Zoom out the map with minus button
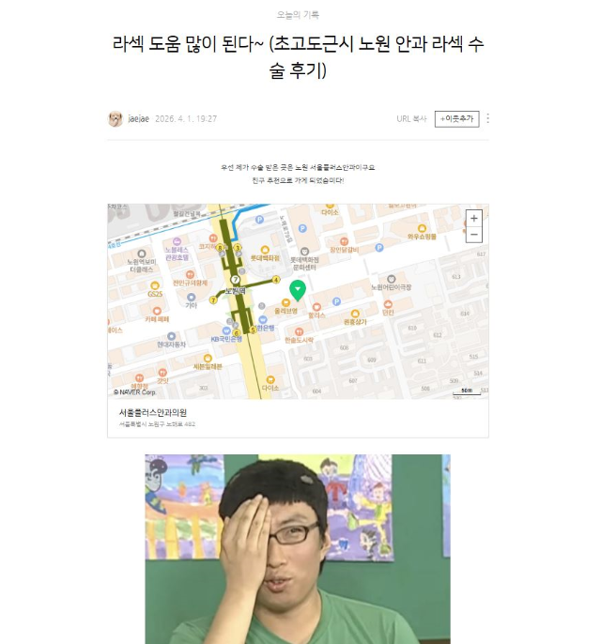 pos(473,235)
